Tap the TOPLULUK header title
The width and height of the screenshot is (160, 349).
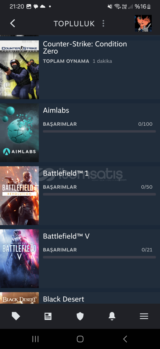[74, 24]
